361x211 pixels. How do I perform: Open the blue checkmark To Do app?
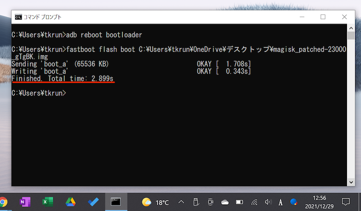pos(93,202)
